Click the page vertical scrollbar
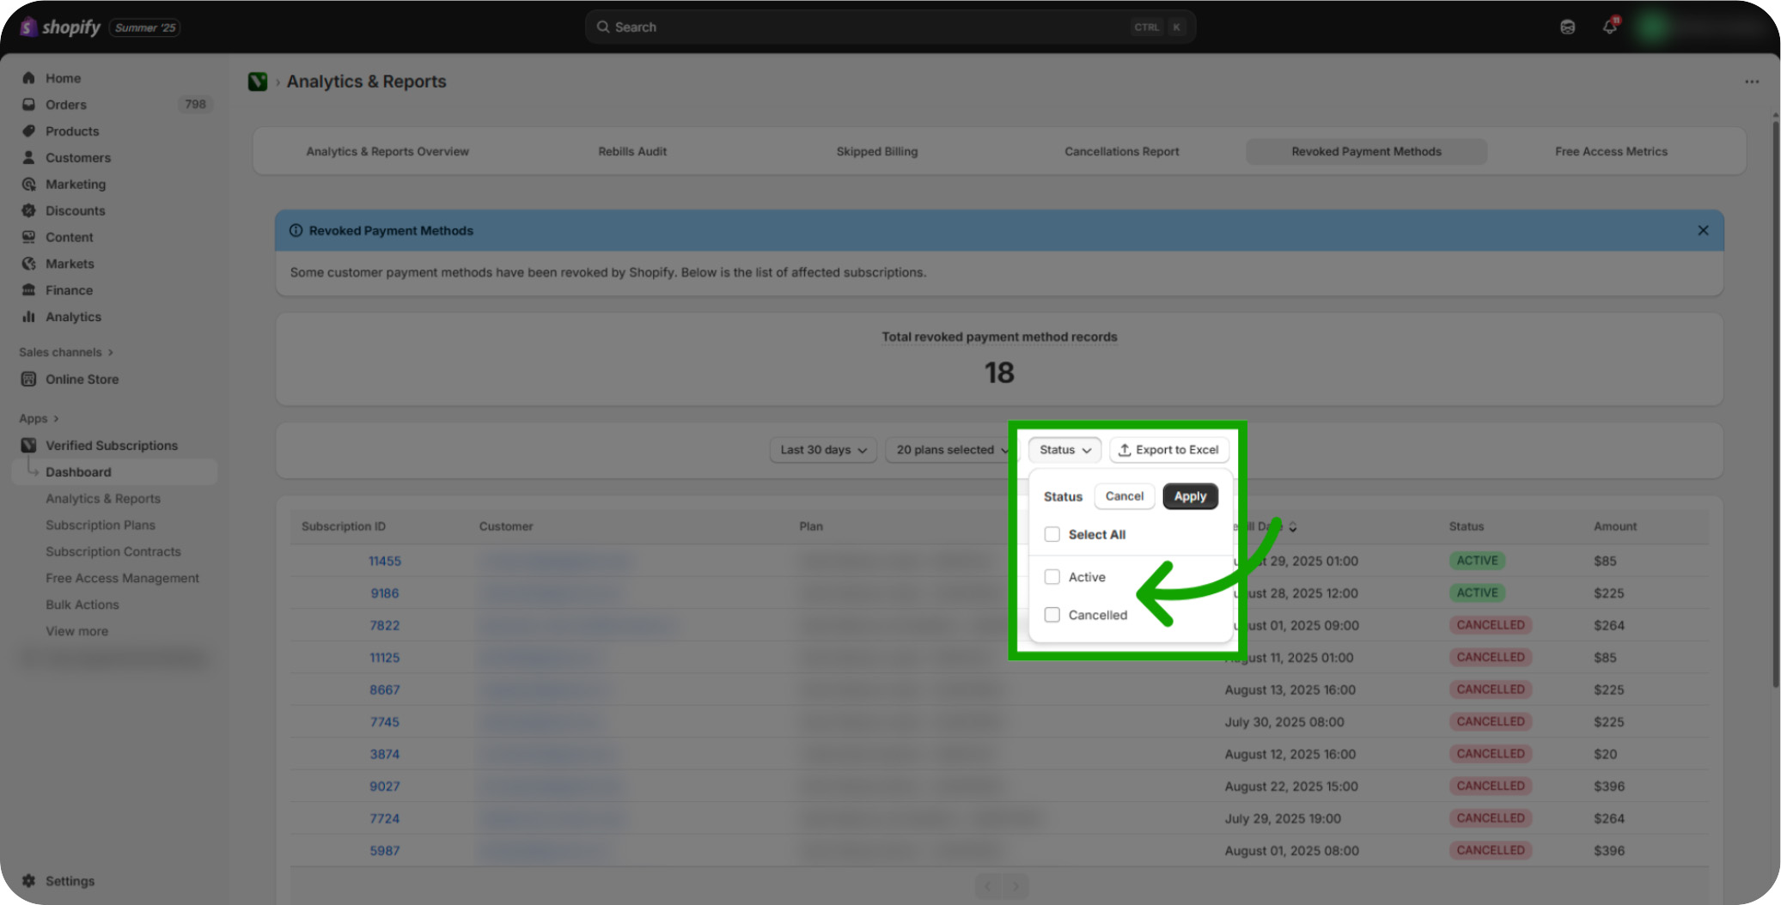The image size is (1781, 905). coord(1775,404)
